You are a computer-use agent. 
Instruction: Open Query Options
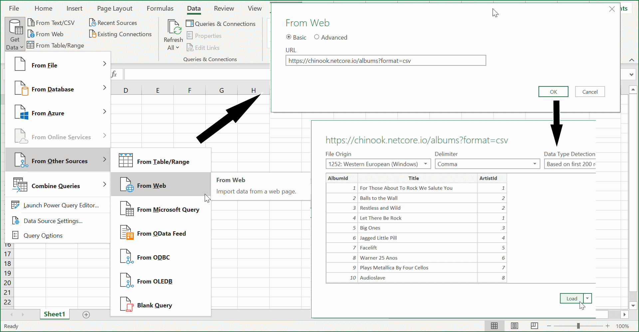tap(58, 235)
